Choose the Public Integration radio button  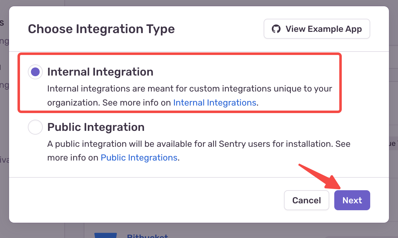pyautogui.click(x=35, y=127)
